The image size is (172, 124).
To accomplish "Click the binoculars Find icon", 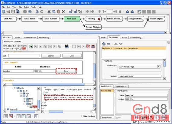I will click(x=67, y=46).
